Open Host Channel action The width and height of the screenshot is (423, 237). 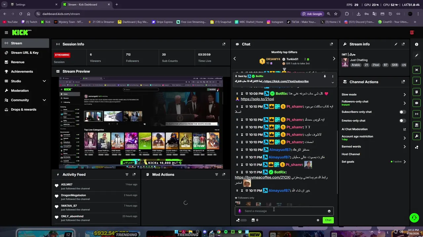(351, 154)
